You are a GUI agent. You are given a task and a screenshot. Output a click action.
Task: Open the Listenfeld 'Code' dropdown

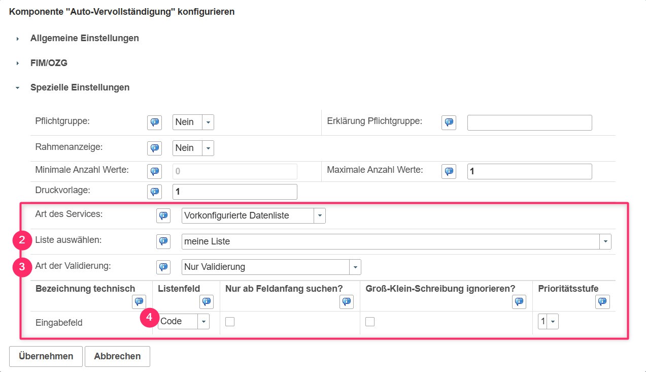click(184, 321)
